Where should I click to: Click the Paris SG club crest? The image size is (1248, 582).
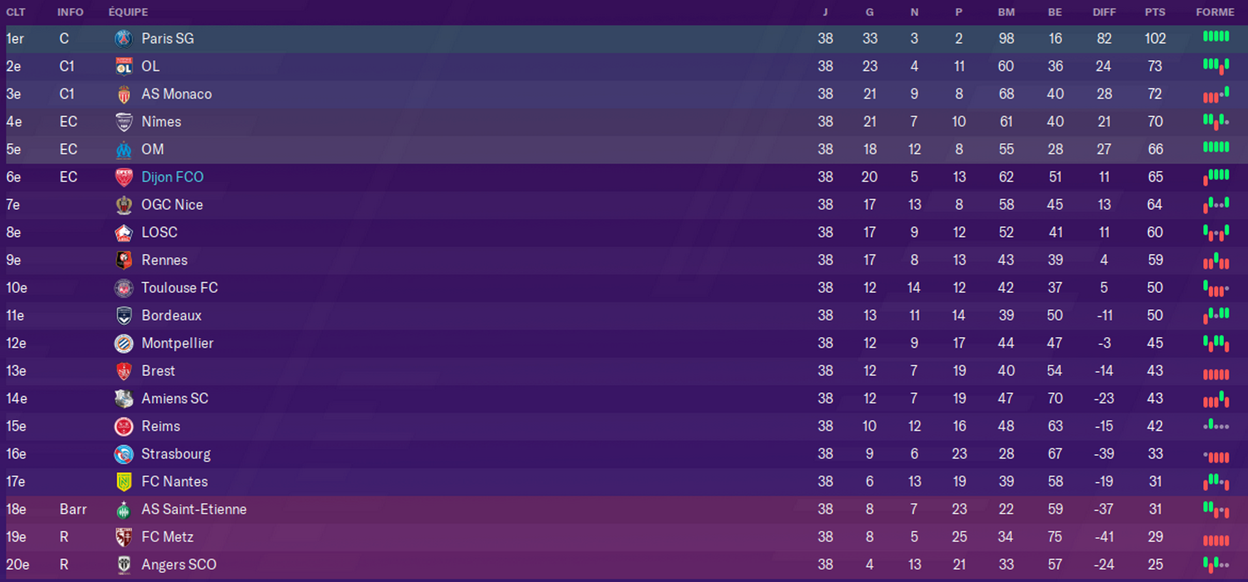click(x=123, y=39)
